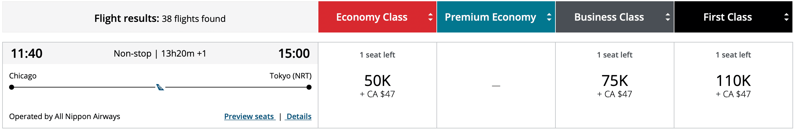The width and height of the screenshot is (794, 130).
Task: Click the 15:00 arrival time
Action: click(294, 53)
